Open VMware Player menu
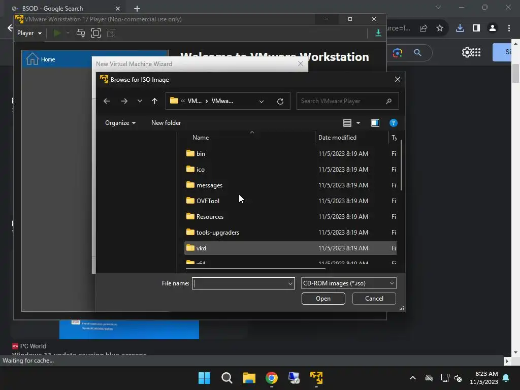This screenshot has height=390, width=520. pyautogui.click(x=29, y=33)
